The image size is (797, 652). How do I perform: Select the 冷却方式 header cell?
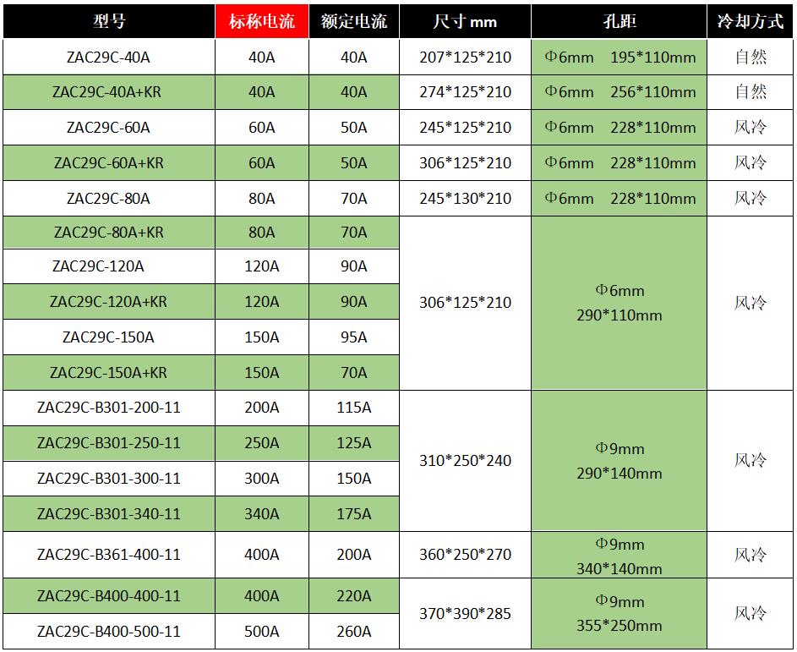point(750,22)
